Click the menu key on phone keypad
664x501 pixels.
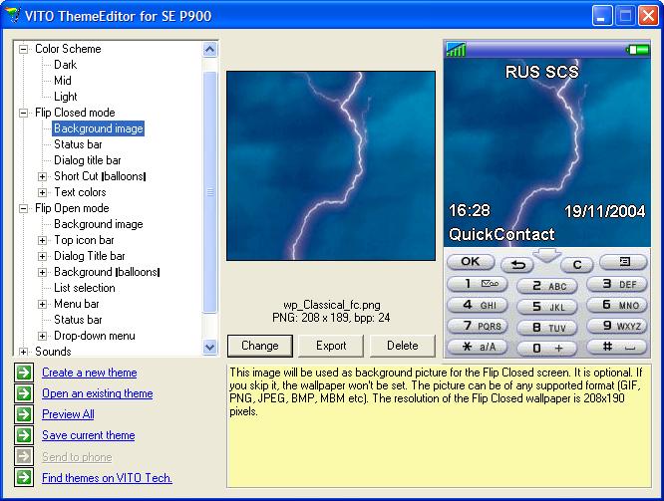(x=624, y=262)
